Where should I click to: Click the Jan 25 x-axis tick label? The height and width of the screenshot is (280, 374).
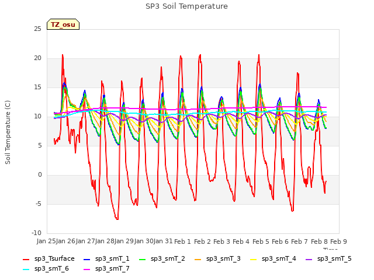46,242
